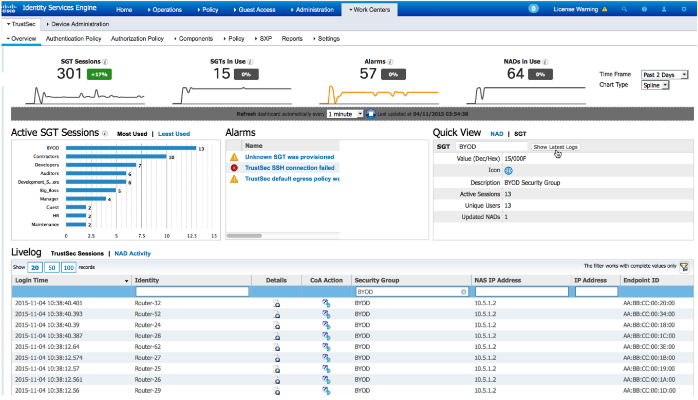Image resolution: width=698 pixels, height=400 pixels.
Task: Expand the SXP submenu
Action: (263, 39)
